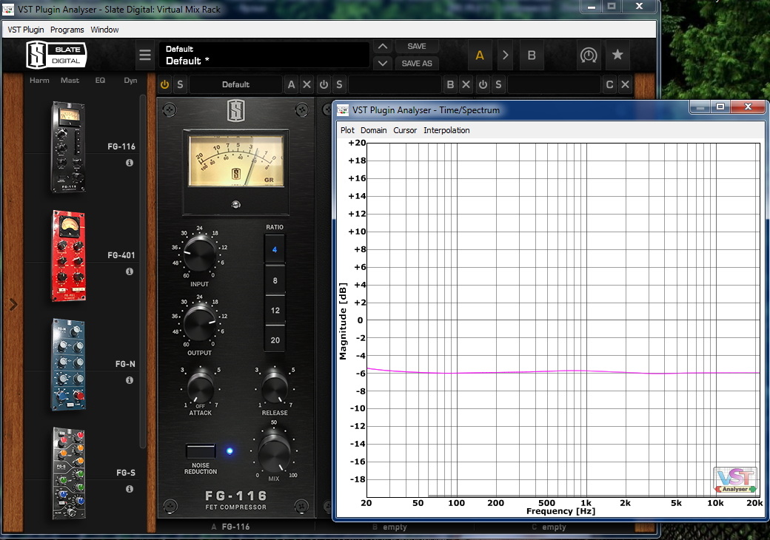Solo slot A with S button

click(x=180, y=84)
